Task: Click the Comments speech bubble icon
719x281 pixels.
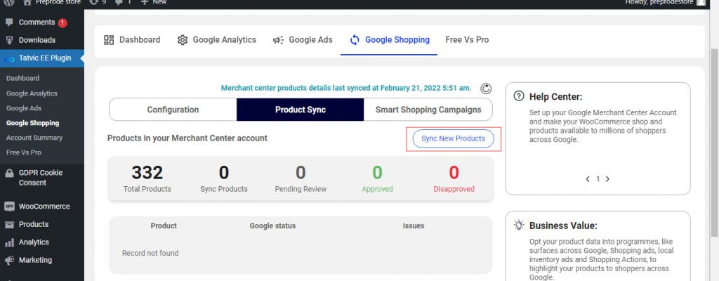Action: (9, 22)
